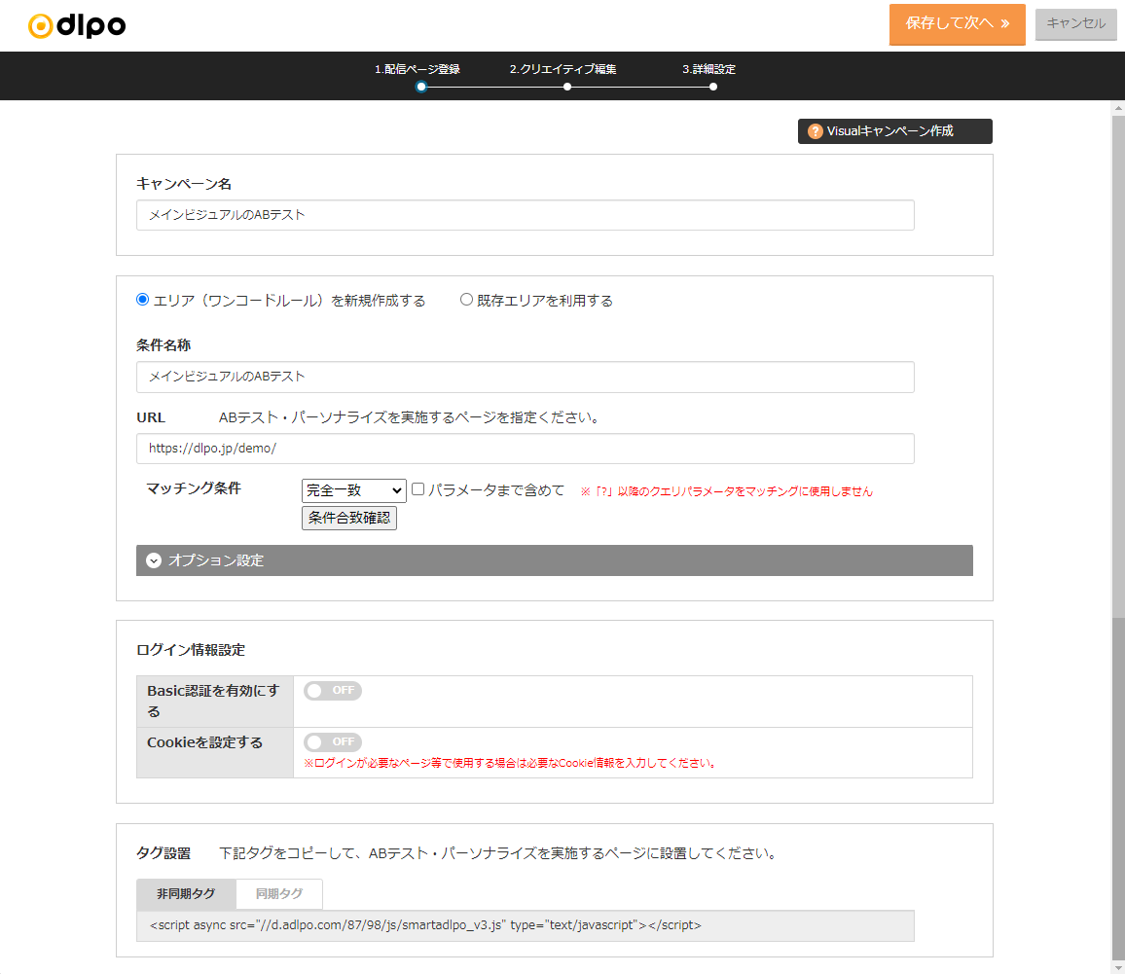1125x974 pixels.
Task: Click the page vertical scrollbar
Action: [1118, 538]
